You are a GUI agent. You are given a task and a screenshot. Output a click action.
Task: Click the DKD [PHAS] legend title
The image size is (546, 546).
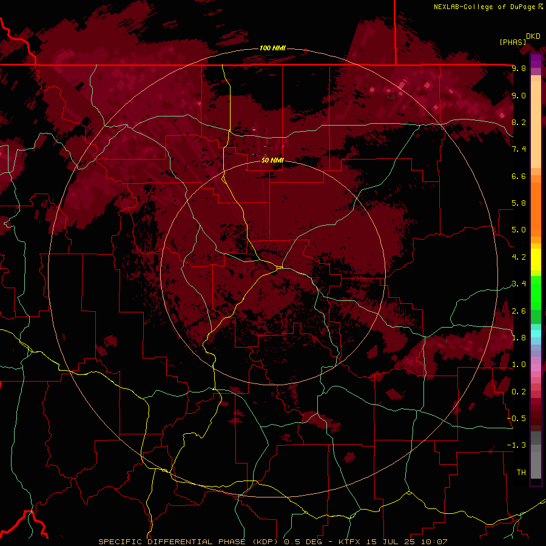pos(519,39)
